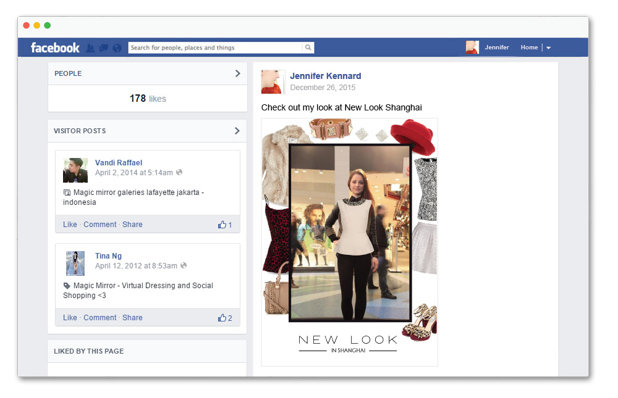
Task: Open the friend requests icon
Action: pyautogui.click(x=90, y=48)
